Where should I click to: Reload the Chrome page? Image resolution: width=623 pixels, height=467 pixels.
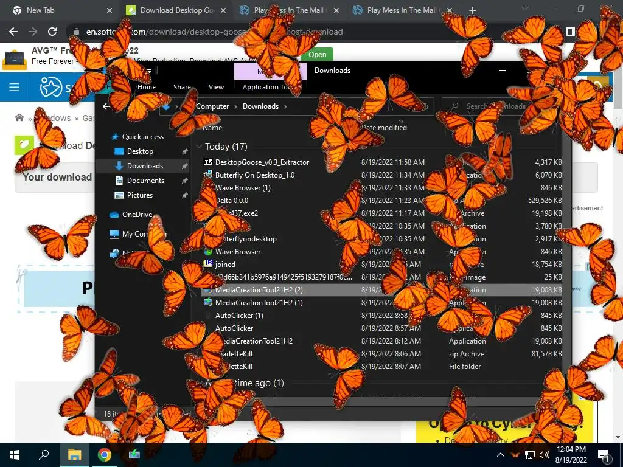click(x=52, y=32)
